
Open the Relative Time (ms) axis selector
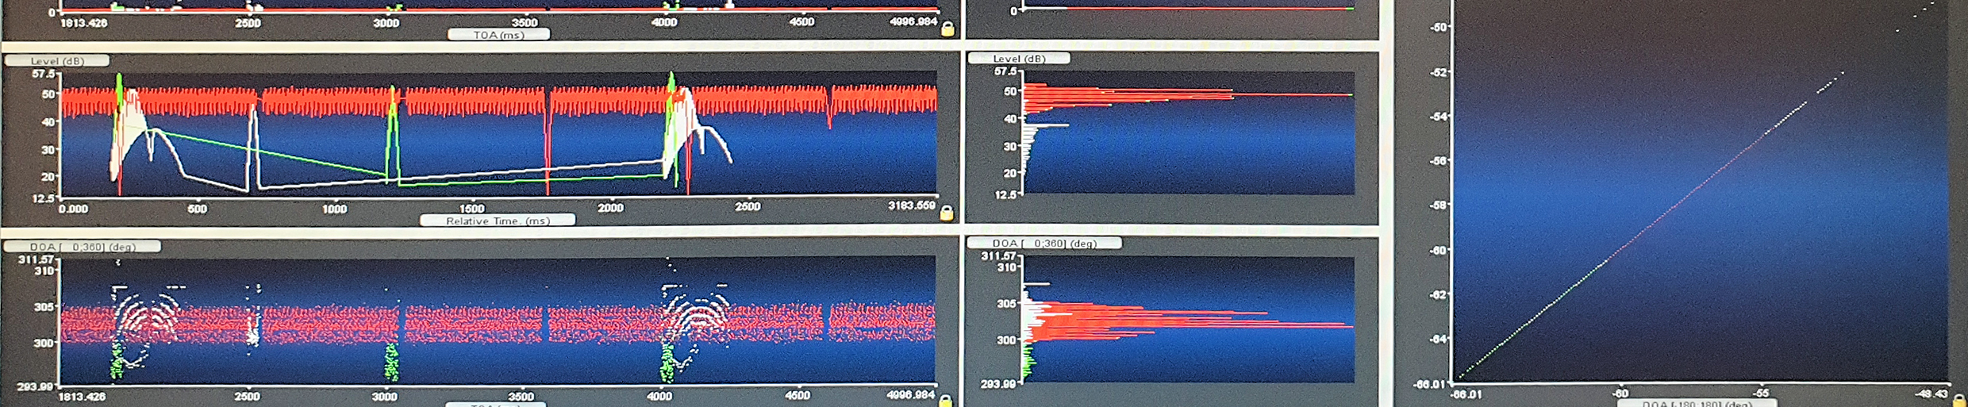click(x=497, y=221)
